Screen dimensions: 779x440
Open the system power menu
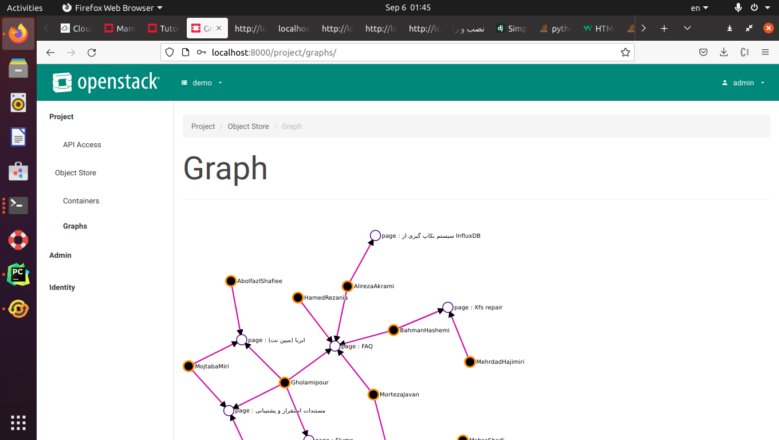coord(759,7)
